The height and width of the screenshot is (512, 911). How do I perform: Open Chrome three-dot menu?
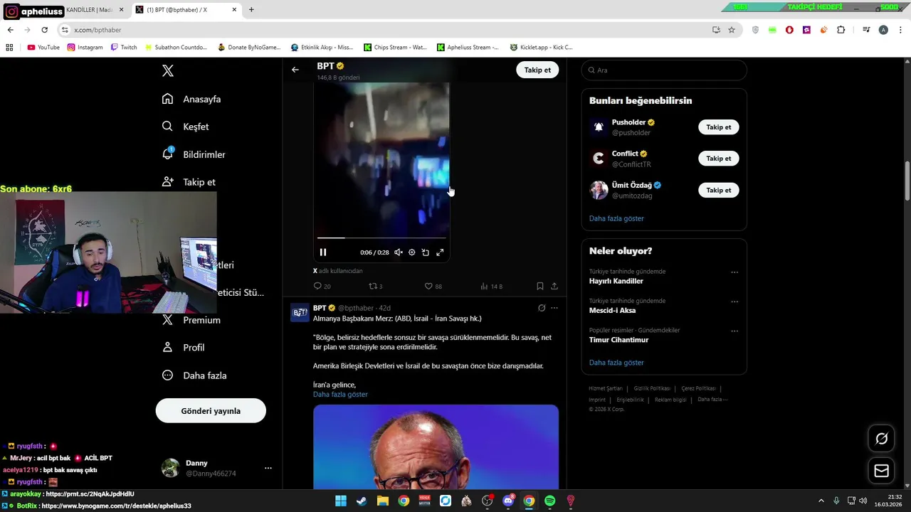coord(901,30)
